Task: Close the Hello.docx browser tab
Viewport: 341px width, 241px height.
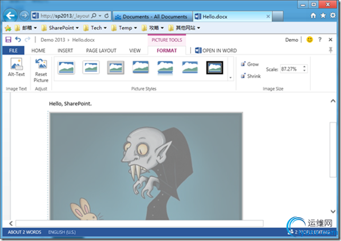Action: [268, 16]
